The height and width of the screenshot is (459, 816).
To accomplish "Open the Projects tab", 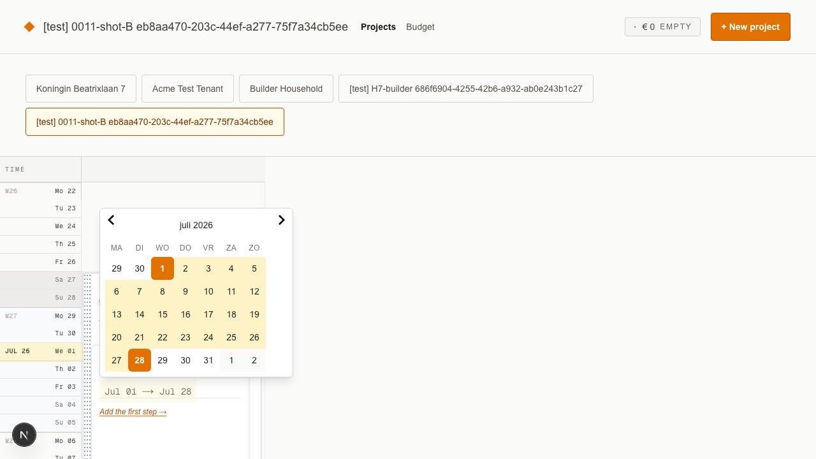I will coord(378,27).
